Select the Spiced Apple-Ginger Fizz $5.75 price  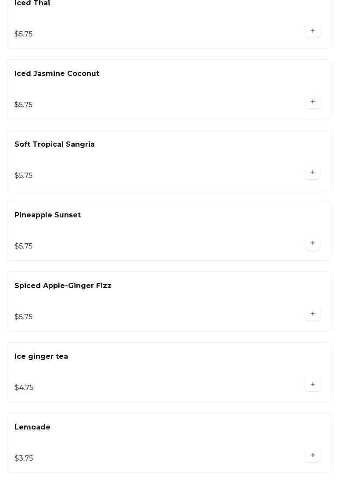[x=24, y=317]
